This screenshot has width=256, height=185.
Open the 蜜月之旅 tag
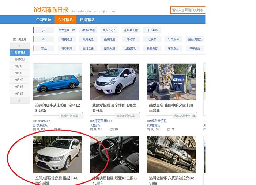coord(88,49)
